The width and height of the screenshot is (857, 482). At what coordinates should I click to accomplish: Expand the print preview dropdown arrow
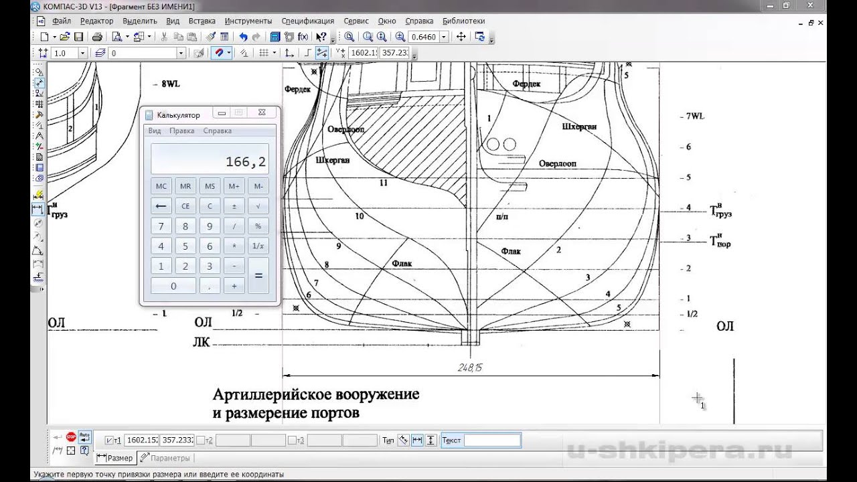pos(127,37)
